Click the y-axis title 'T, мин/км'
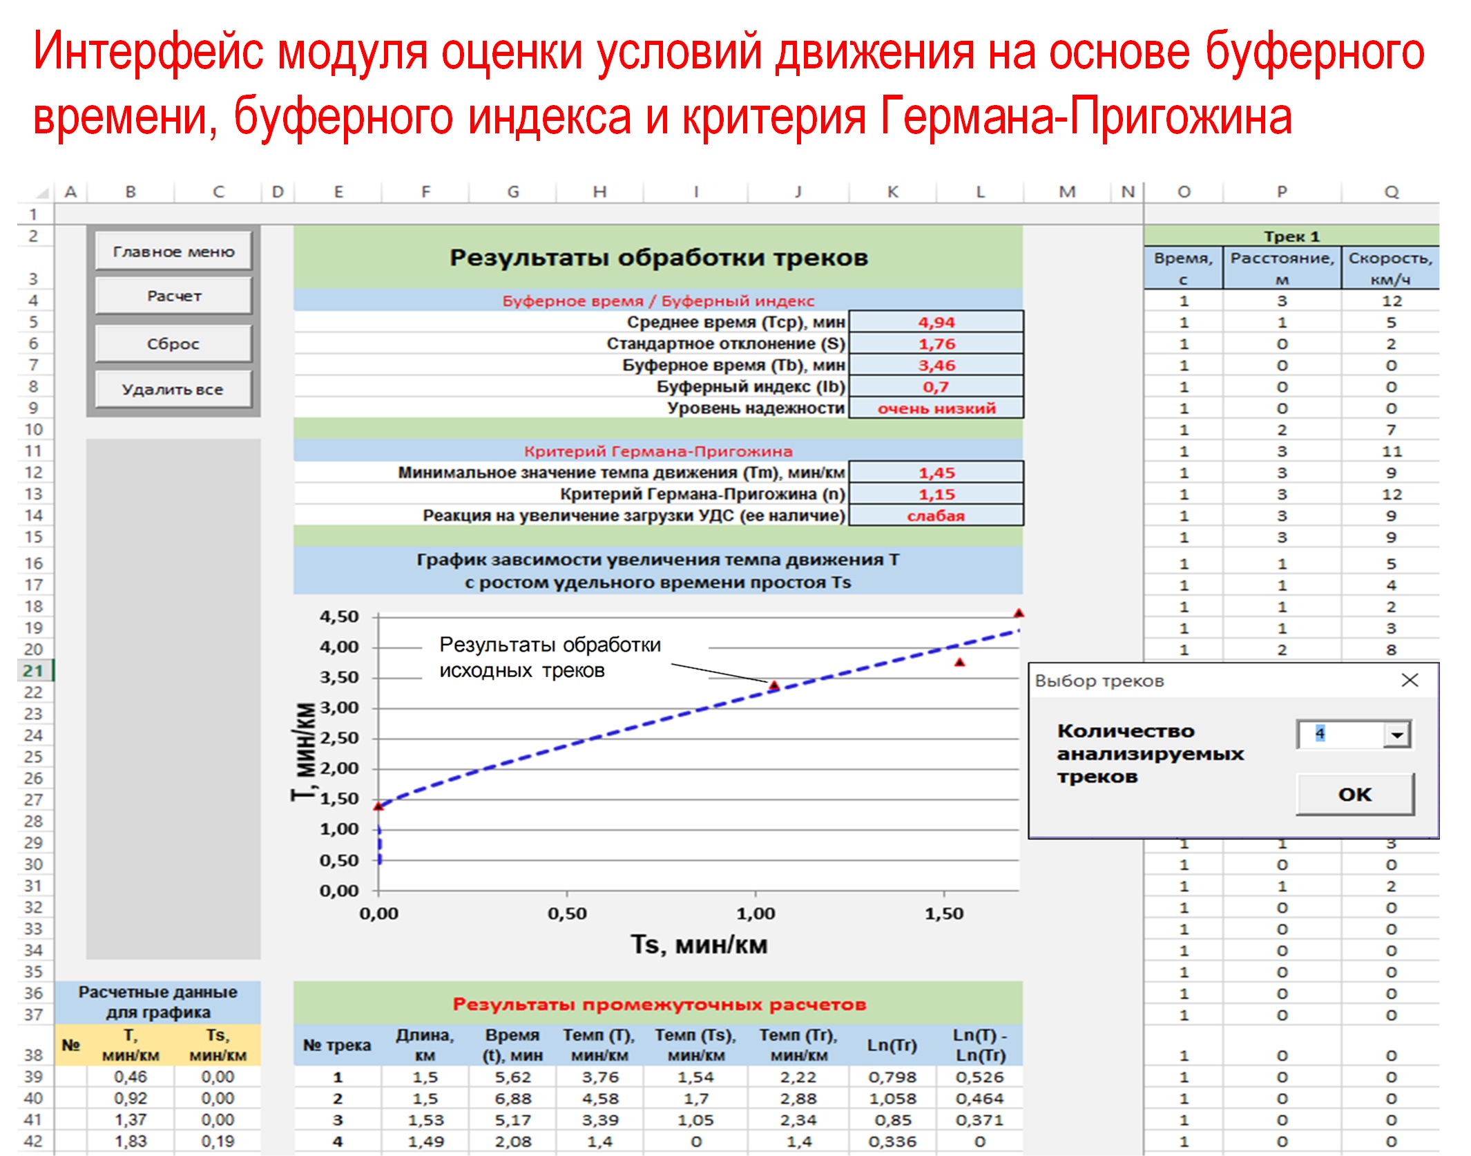1471x1156 pixels. click(302, 752)
